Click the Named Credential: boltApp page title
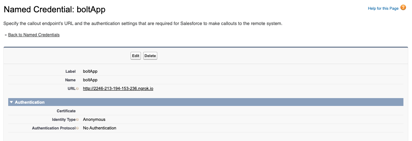 (x=54, y=9)
